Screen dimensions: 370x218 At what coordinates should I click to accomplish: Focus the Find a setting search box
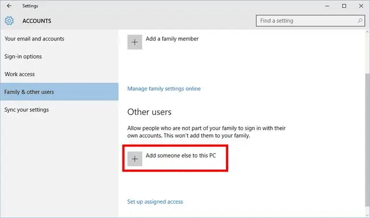(x=310, y=20)
